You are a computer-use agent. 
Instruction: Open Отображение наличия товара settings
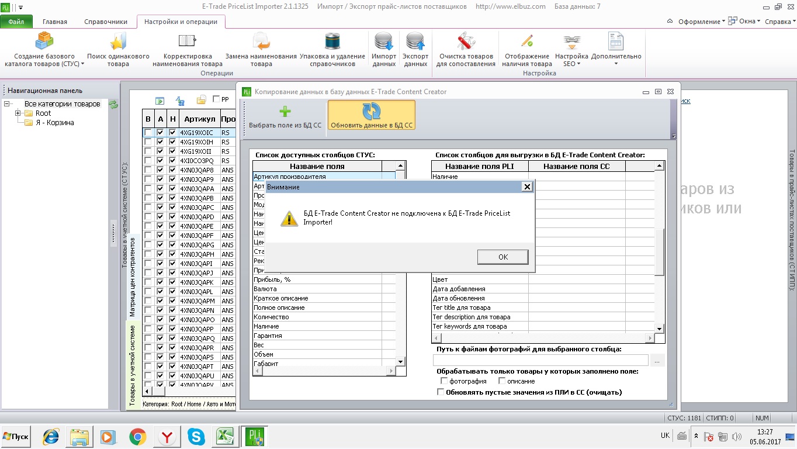tap(526, 50)
